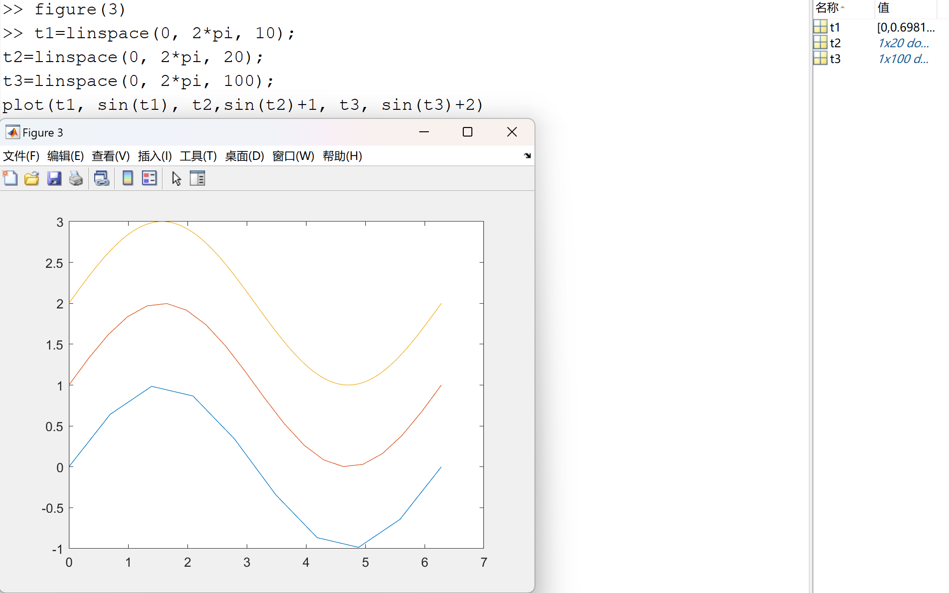Click the value 1x20 do... of t2
949x593 pixels.
pyautogui.click(x=904, y=43)
